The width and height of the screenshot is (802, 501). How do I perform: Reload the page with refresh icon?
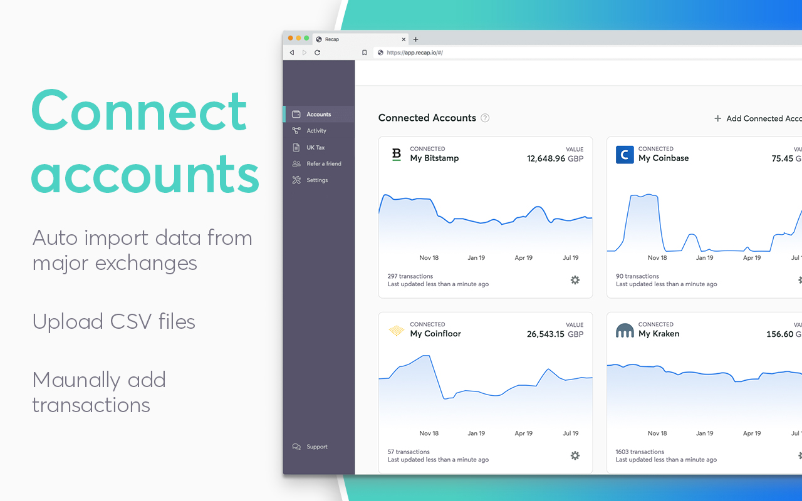(x=317, y=53)
